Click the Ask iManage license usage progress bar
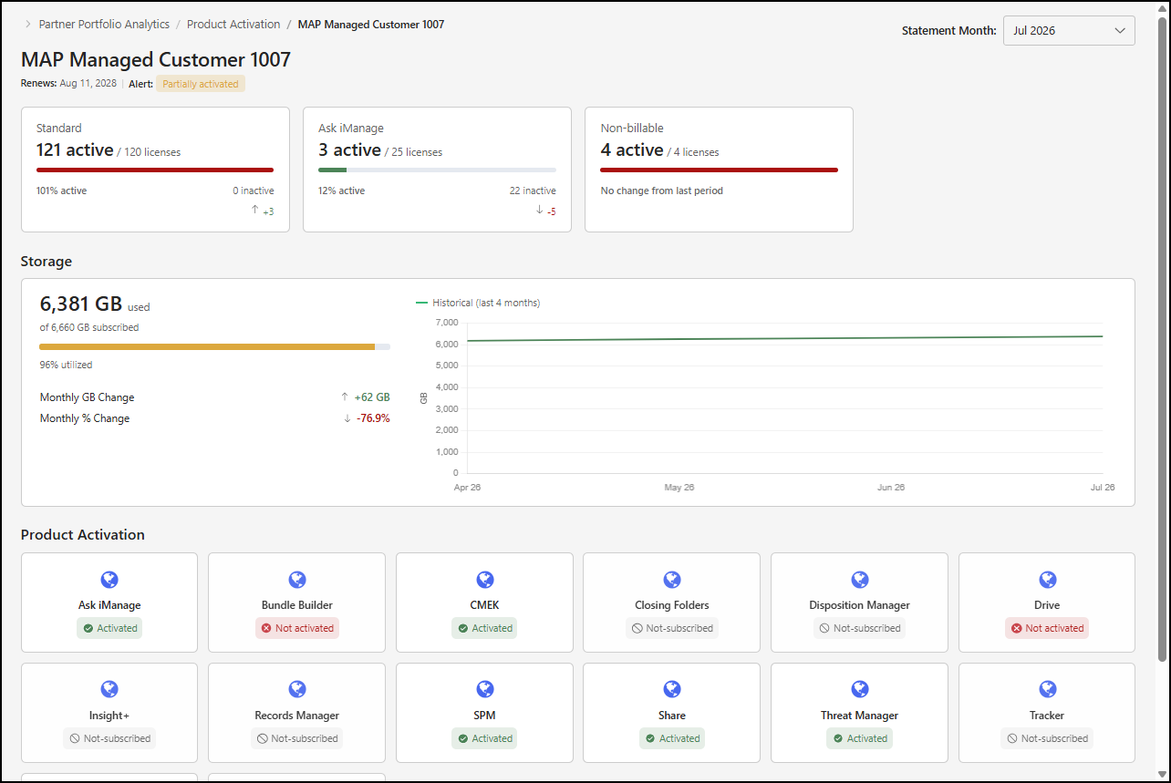Screen dimensions: 1171x783 437,170
